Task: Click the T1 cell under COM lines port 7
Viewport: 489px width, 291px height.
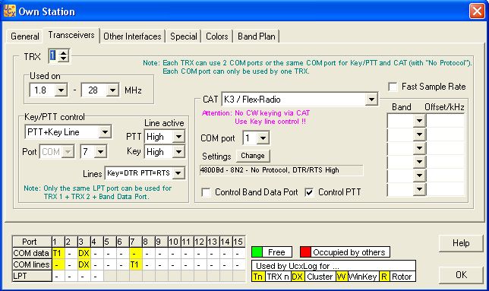Action: pyautogui.click(x=134, y=264)
